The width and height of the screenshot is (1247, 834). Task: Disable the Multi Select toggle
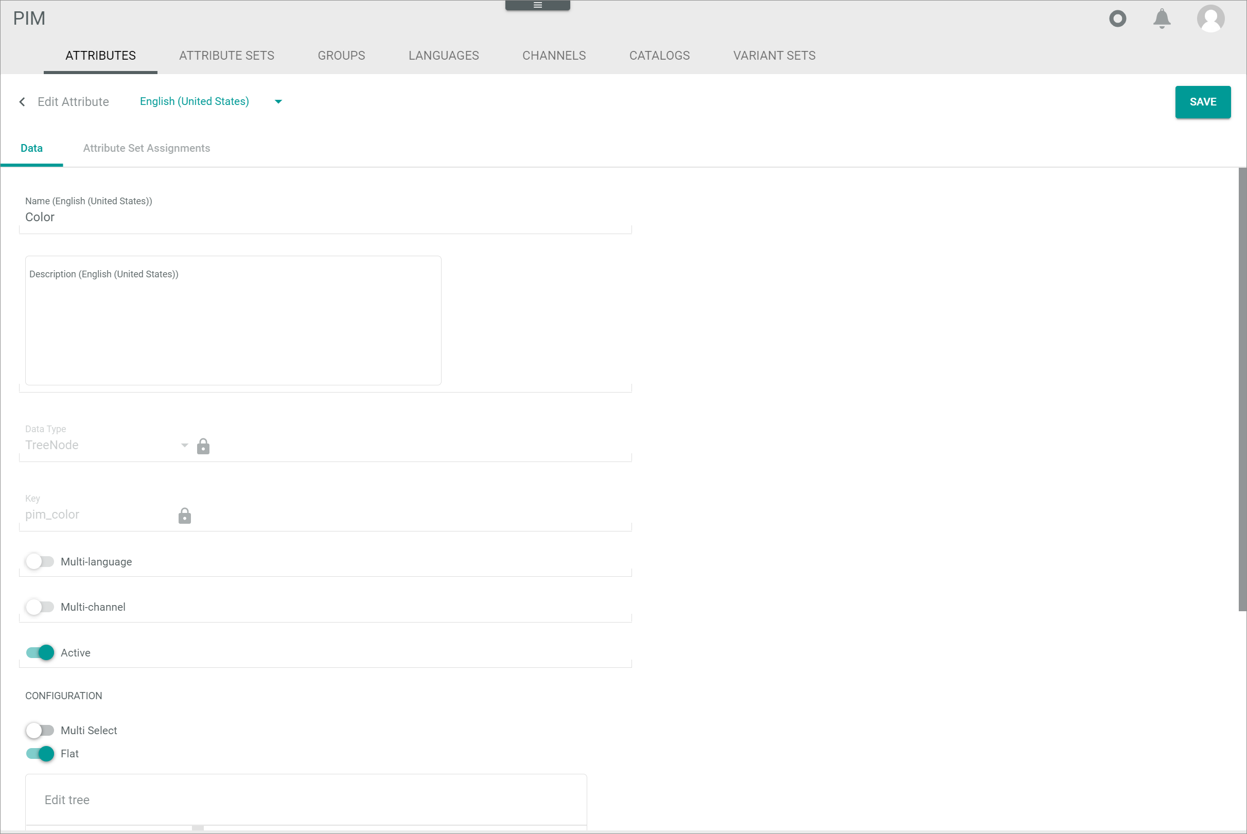coord(40,730)
